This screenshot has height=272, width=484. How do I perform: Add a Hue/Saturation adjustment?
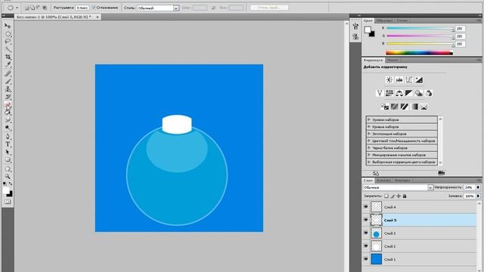tap(389, 93)
